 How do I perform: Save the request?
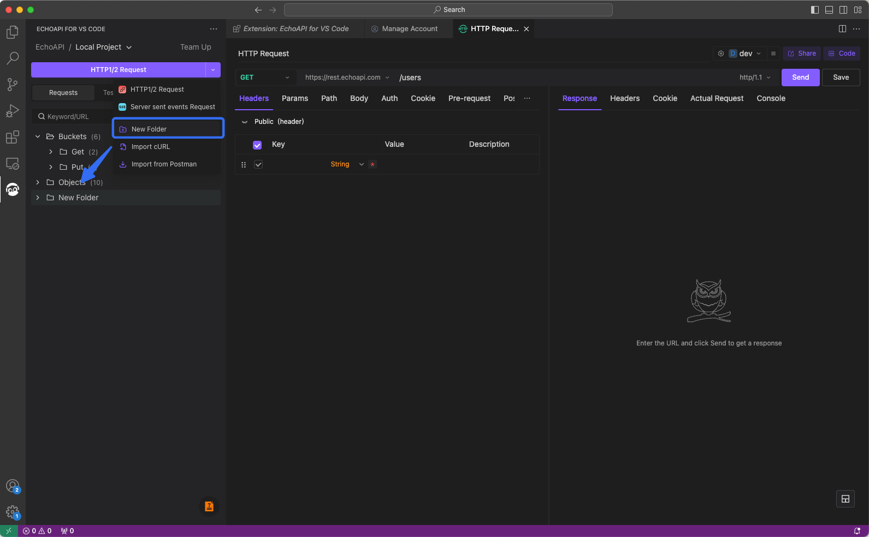click(x=841, y=77)
